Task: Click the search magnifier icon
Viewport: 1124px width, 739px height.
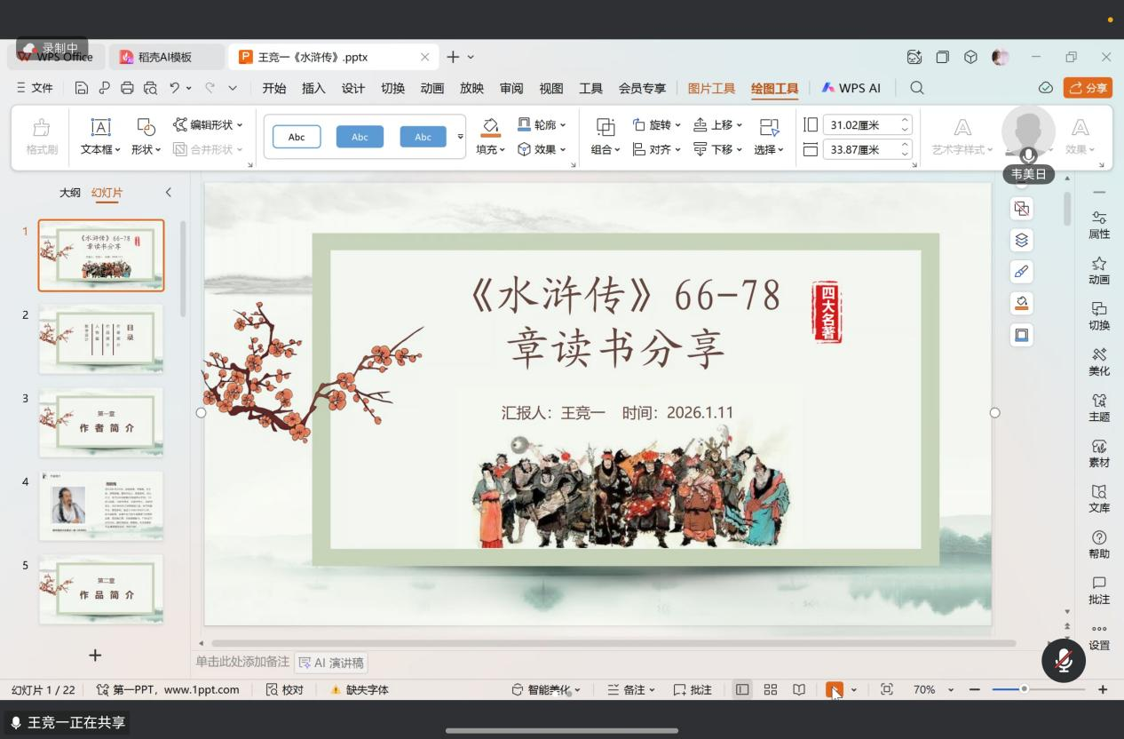Action: 917,88
